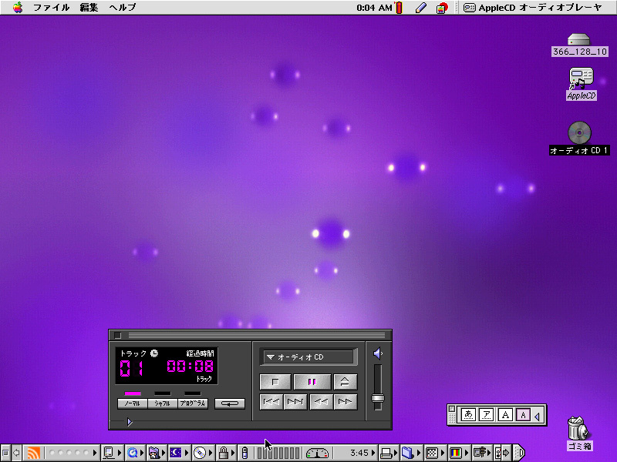Open the ファイル menu
The height and width of the screenshot is (462, 617).
[51, 8]
